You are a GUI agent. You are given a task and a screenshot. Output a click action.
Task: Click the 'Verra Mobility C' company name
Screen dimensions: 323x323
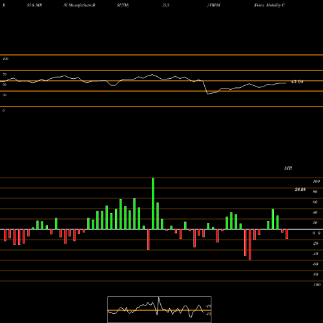(269, 5)
